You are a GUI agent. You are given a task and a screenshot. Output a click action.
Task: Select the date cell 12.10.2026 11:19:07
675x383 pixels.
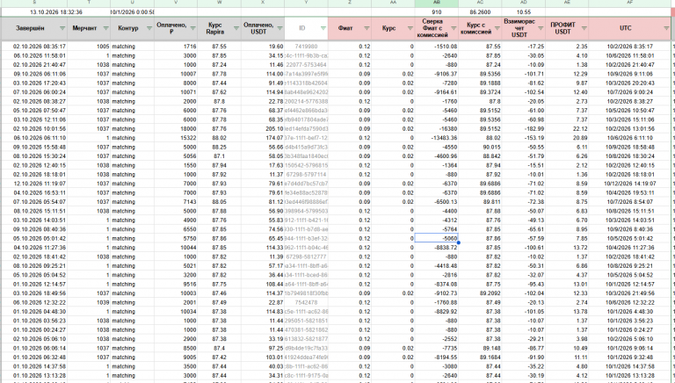click(x=34, y=184)
